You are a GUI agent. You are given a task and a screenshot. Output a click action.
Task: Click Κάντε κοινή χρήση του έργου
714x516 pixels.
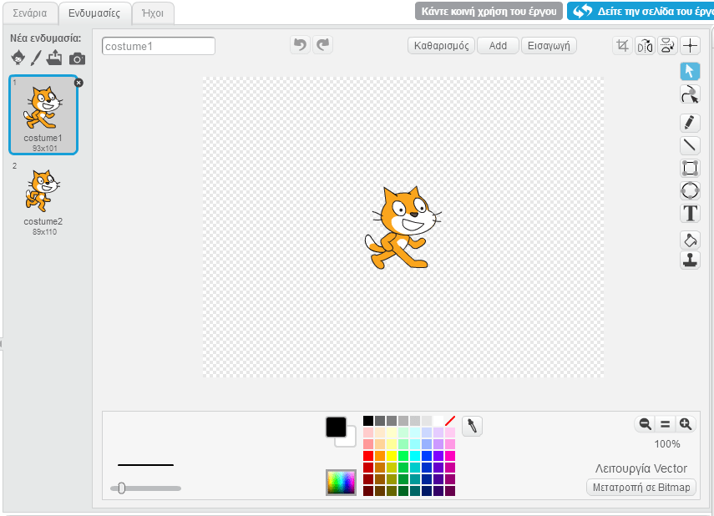[x=489, y=12]
